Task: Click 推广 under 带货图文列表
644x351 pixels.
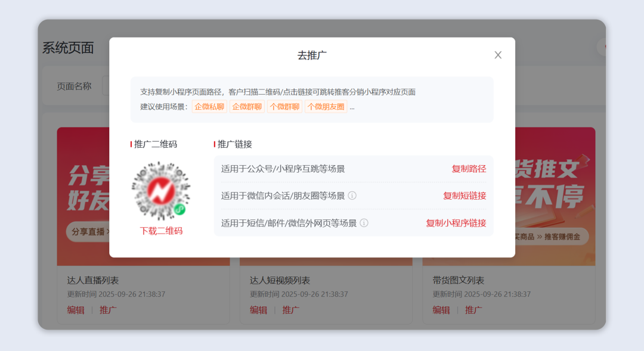Action: tap(473, 310)
